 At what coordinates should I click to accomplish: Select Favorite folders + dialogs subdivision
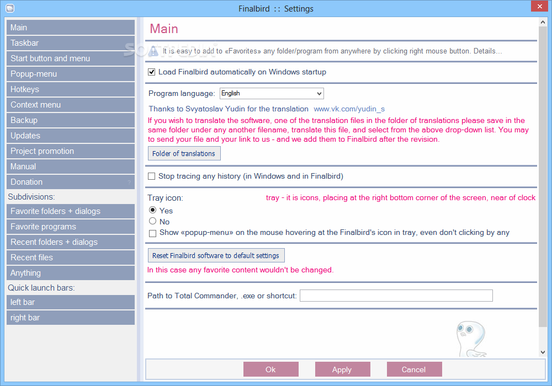coord(71,211)
